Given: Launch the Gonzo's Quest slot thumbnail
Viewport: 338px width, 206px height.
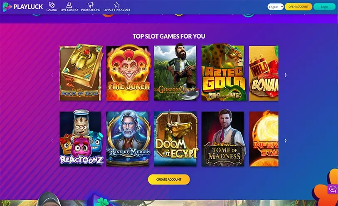Looking at the screenshot, I should 175,73.
